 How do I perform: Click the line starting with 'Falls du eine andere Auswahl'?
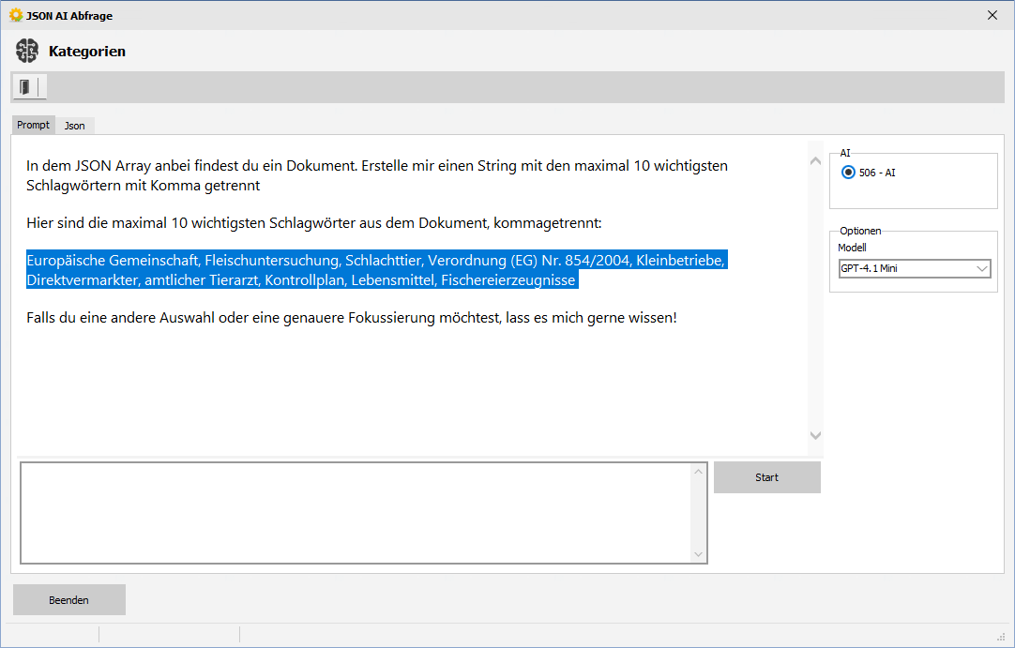[x=351, y=318]
